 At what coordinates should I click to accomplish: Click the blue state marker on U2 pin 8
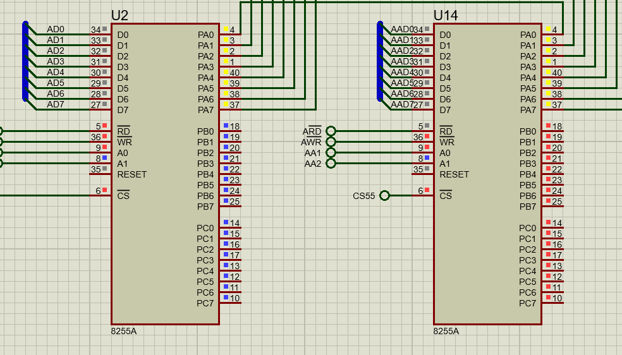[x=105, y=158]
